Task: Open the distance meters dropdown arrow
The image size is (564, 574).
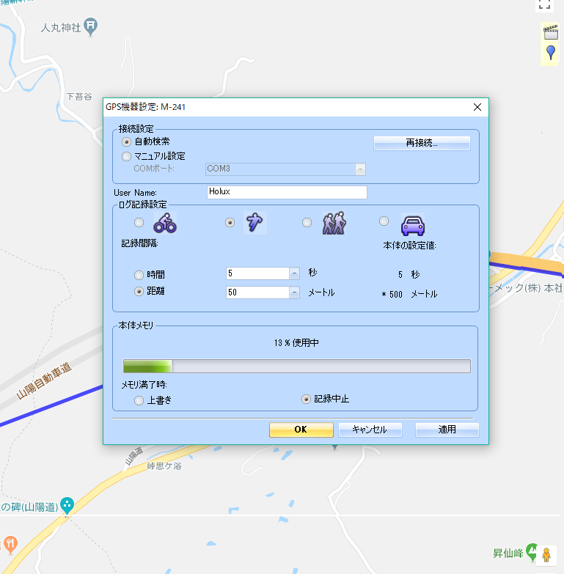Action: click(x=294, y=292)
